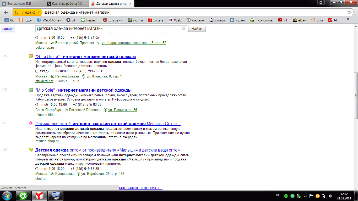
Task: Open address ул. Клинская, 8, стр. 1
Action: [104, 76]
